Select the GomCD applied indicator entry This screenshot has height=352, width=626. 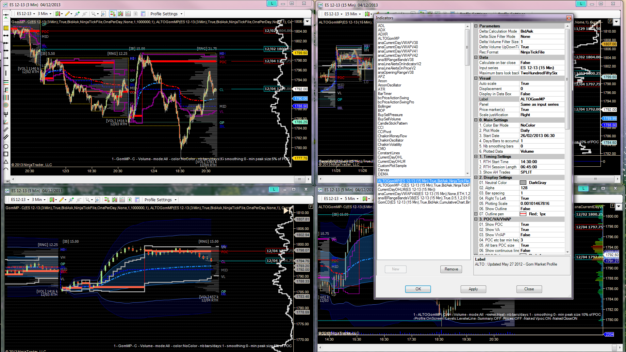coord(423,202)
